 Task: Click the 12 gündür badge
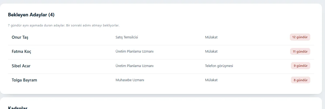point(300,37)
